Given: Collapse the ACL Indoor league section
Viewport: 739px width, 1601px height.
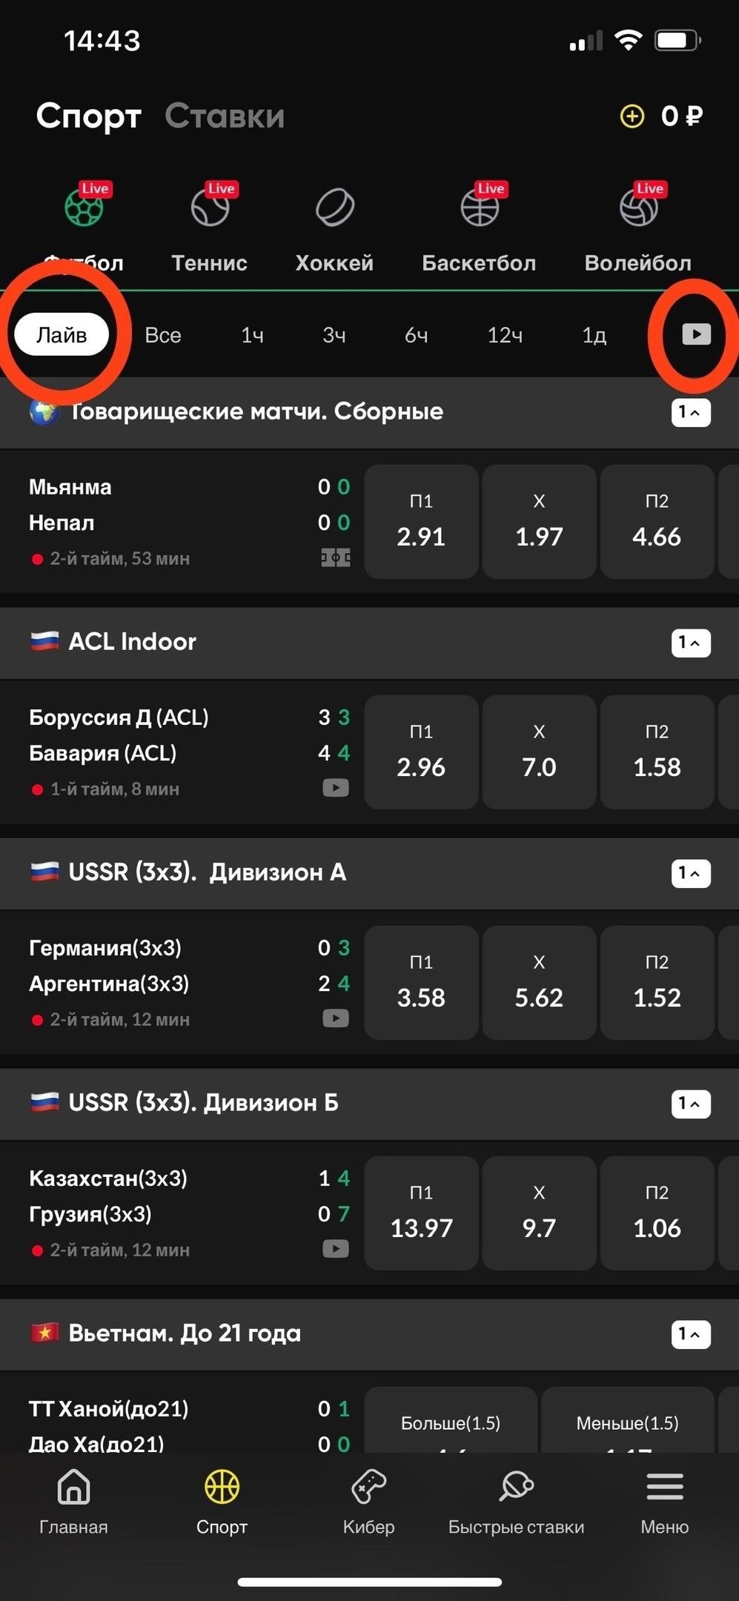Looking at the screenshot, I should [691, 643].
